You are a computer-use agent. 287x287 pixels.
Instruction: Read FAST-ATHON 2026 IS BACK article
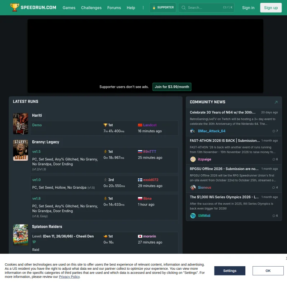pyautogui.click(x=225, y=141)
